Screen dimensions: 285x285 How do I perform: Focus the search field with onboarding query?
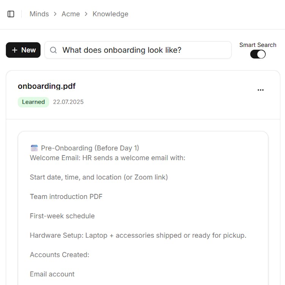144,50
